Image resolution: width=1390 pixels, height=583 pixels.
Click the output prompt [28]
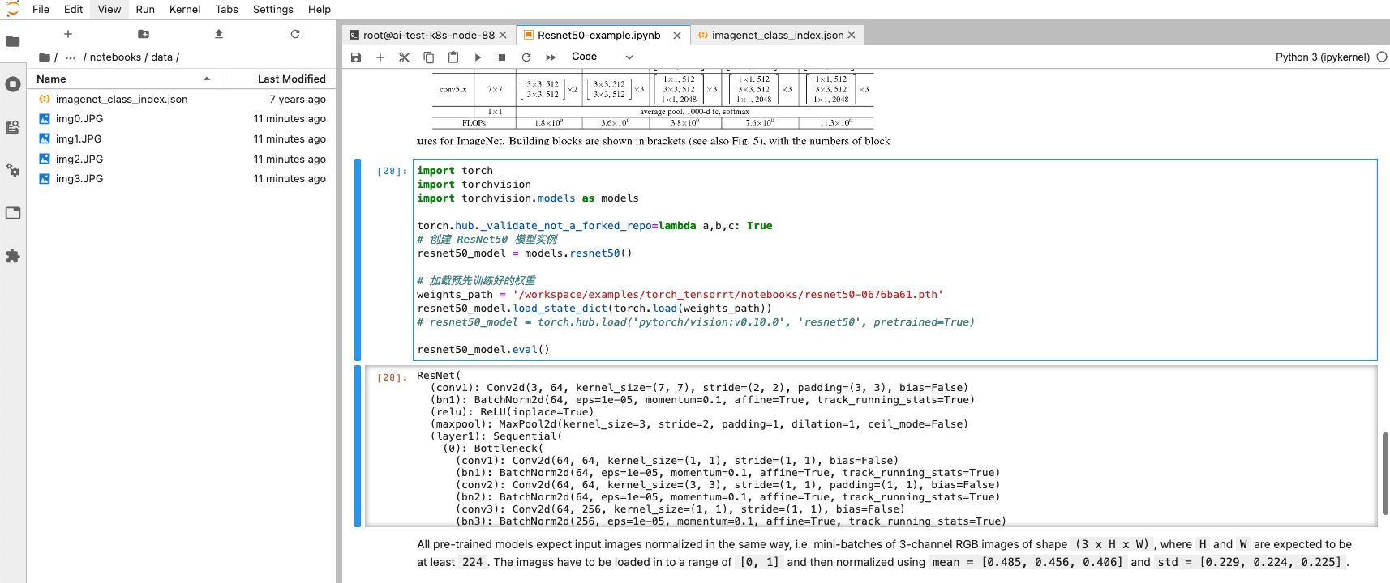[x=392, y=377]
